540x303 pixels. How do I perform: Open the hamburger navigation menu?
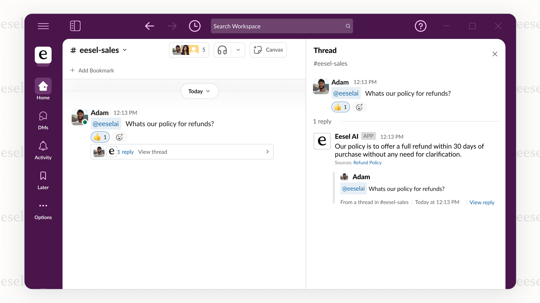point(43,26)
